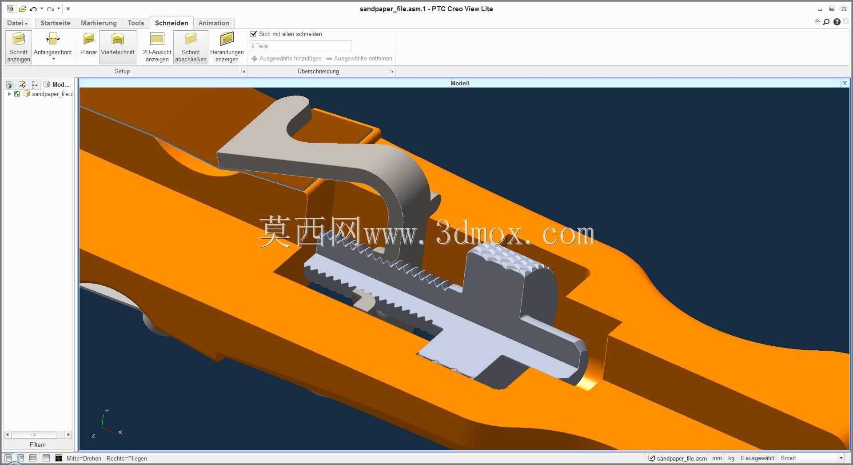Click the mm length unit in status bar

(717, 458)
